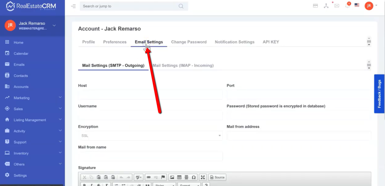
Task: Click the US flag language icon
Action: pos(357,5)
